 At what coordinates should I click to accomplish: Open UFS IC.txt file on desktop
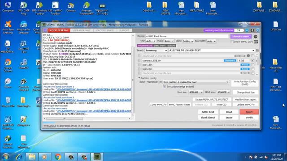point(276,26)
